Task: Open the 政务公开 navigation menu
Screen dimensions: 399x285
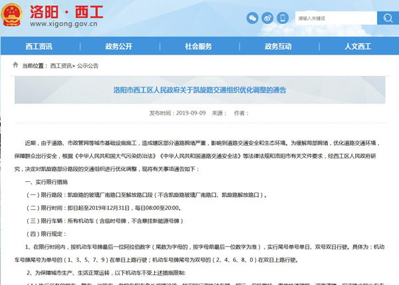Action: click(119, 47)
